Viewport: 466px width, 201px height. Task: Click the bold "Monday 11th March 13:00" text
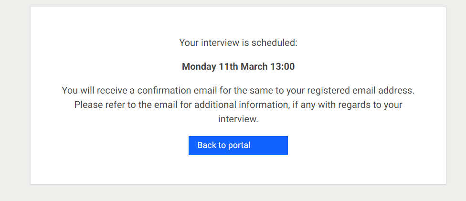click(x=238, y=66)
